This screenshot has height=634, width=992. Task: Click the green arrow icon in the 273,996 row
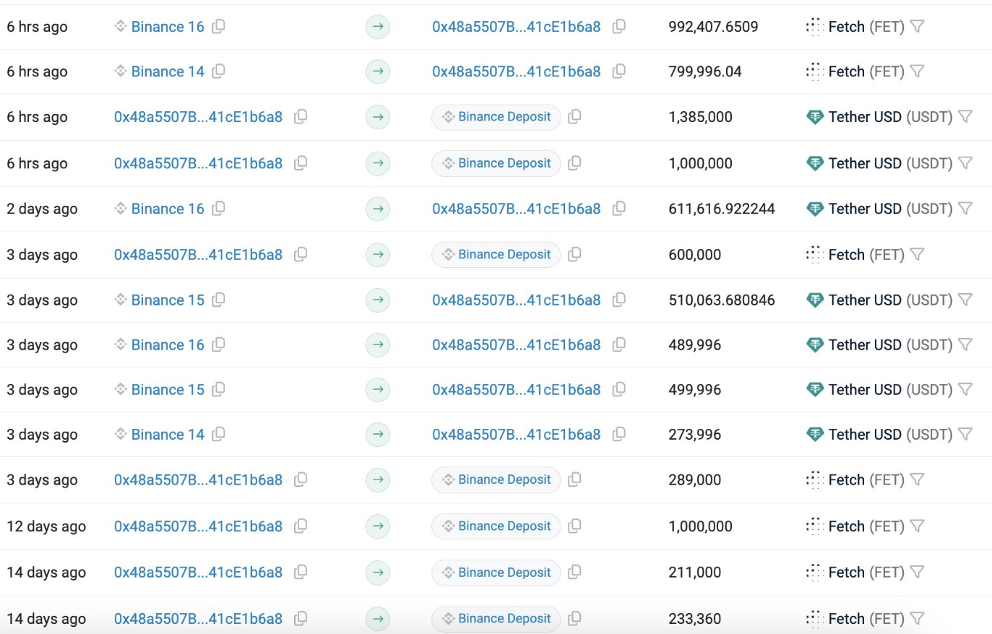[x=378, y=435]
